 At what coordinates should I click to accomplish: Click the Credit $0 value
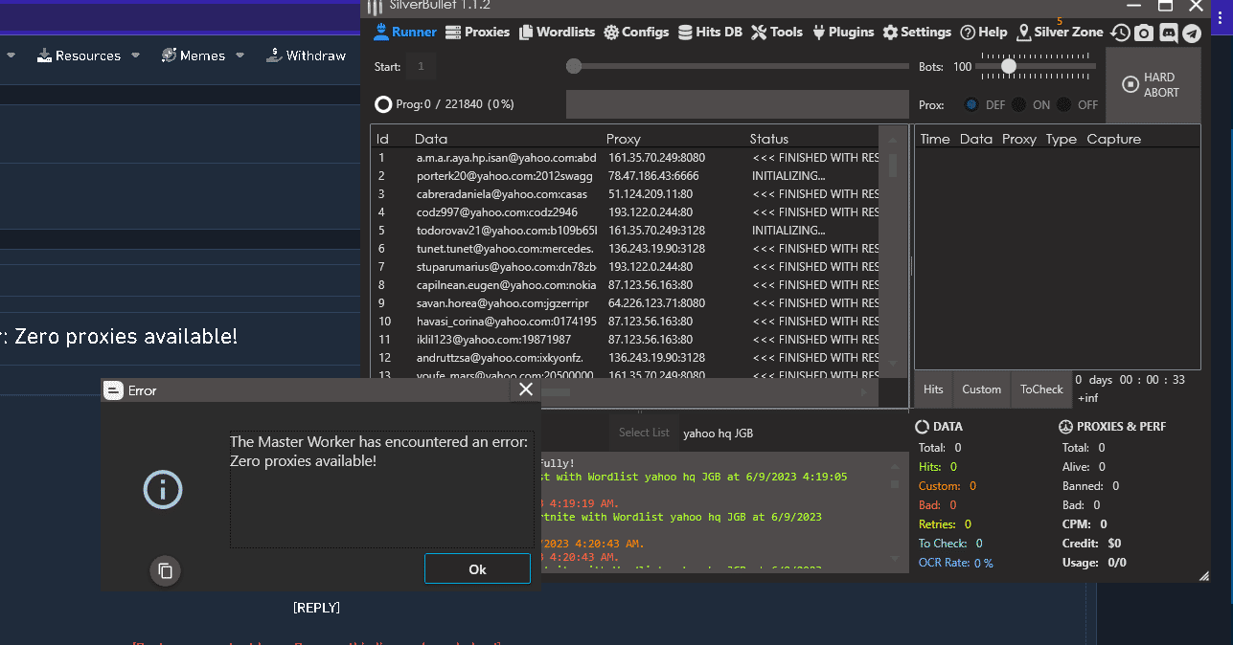[1114, 544]
